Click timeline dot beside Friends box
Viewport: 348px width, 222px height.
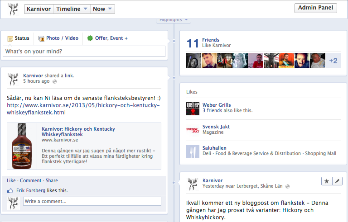(174, 41)
